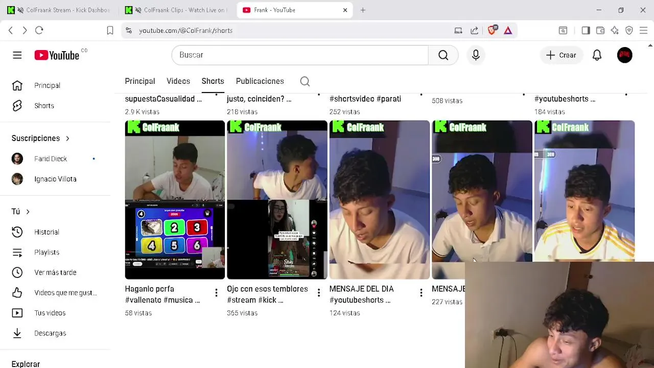The image size is (654, 368).
Task: Reload the page
Action: [39, 31]
